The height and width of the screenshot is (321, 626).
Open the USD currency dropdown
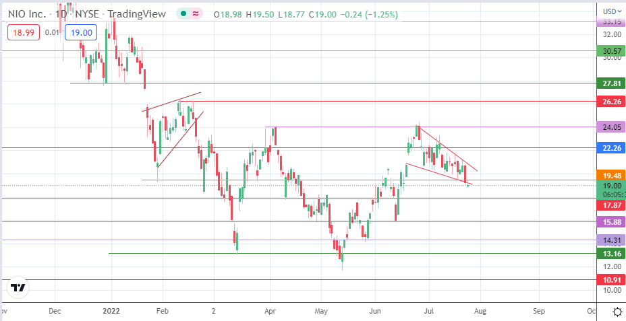pos(613,11)
